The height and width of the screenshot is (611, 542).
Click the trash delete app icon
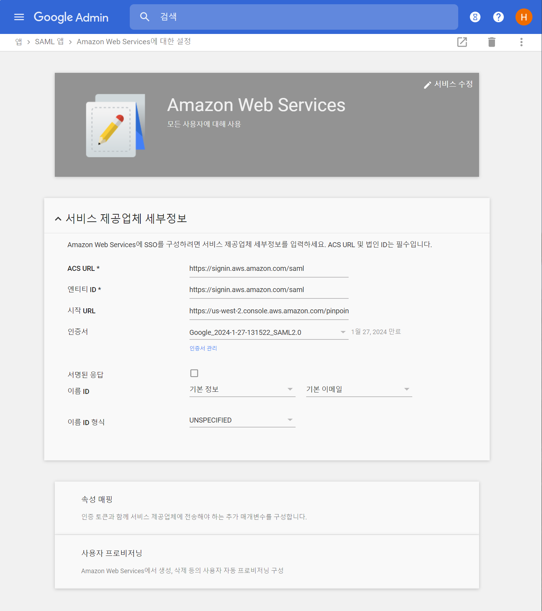(492, 42)
